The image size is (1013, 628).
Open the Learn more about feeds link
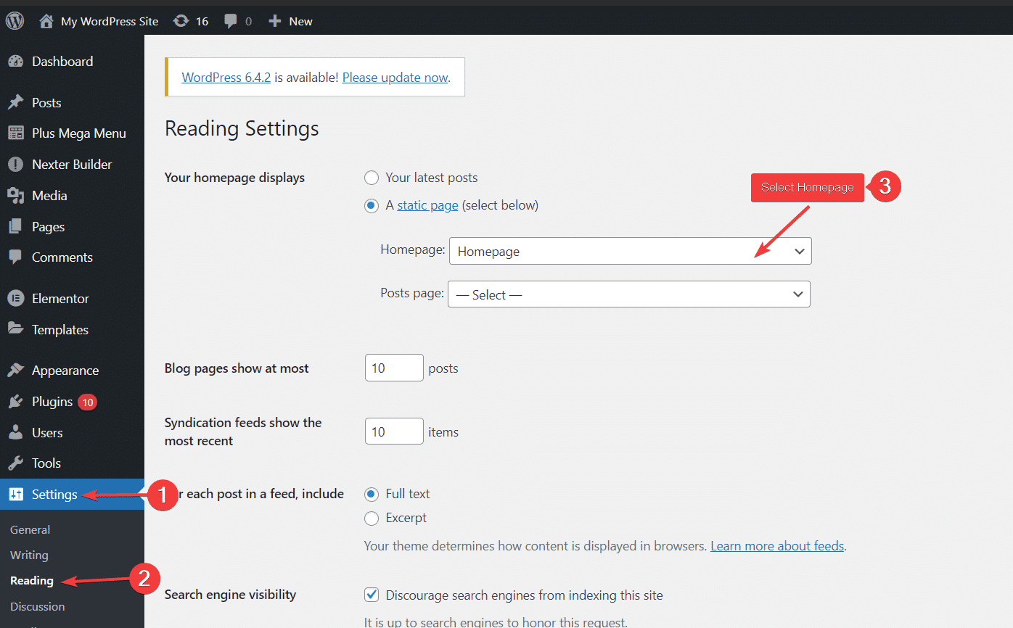point(776,545)
